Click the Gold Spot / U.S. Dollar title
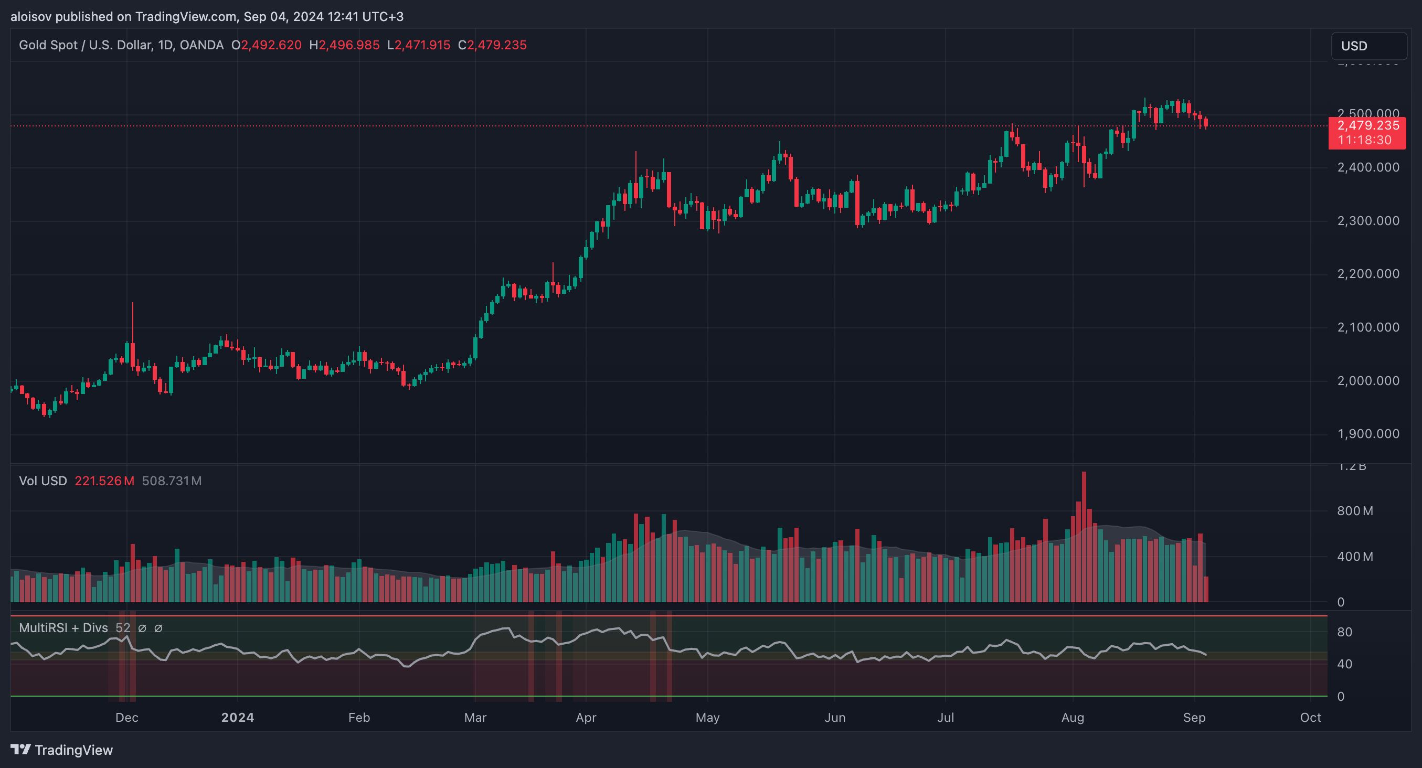This screenshot has height=768, width=1422. 86,45
